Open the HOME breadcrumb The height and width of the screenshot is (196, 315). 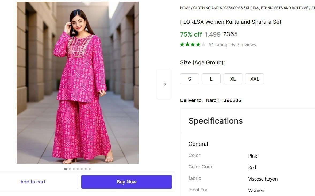[x=185, y=8]
